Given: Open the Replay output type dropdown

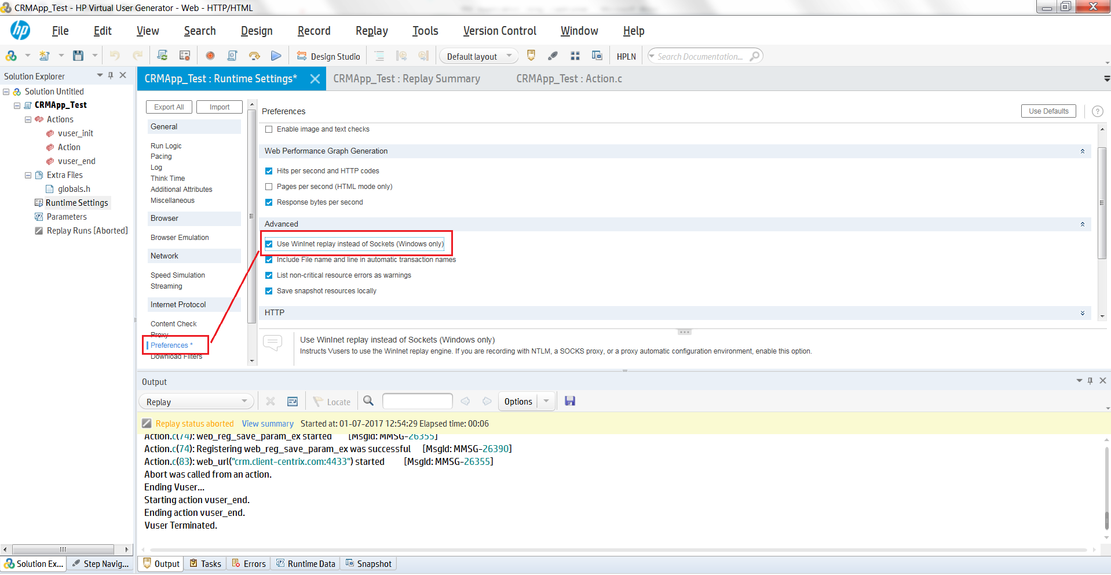Looking at the screenshot, I should 196,402.
